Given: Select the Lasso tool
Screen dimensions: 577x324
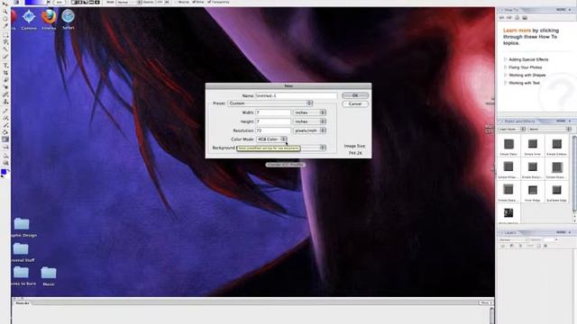Looking at the screenshot, I should coord(5,42).
